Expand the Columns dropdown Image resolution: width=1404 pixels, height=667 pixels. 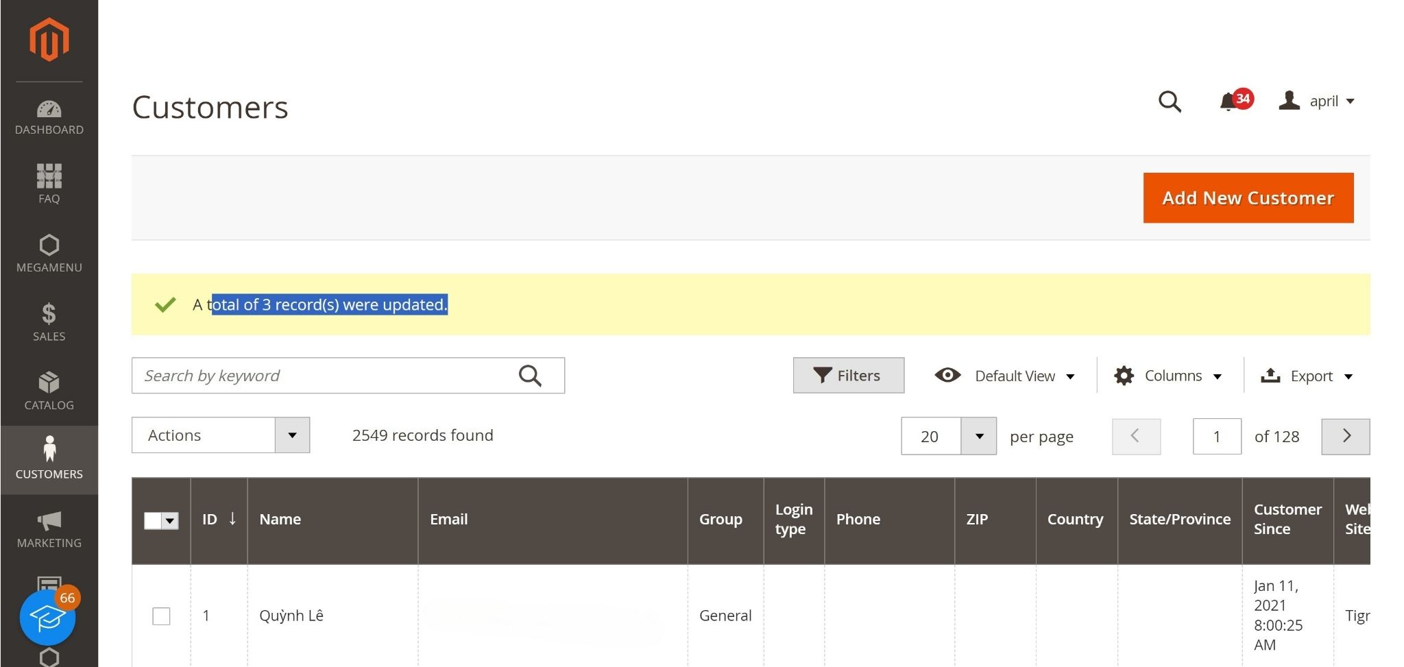pyautogui.click(x=1169, y=376)
